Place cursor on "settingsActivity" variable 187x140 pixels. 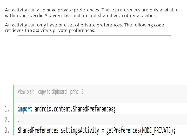click(x=80, y=130)
